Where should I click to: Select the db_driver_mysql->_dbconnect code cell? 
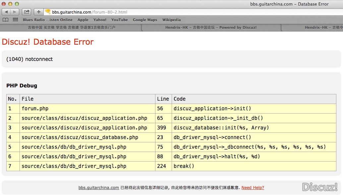point(254,147)
